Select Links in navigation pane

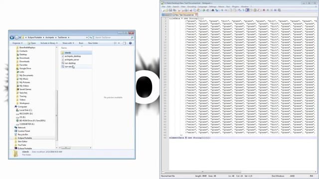(22, 72)
